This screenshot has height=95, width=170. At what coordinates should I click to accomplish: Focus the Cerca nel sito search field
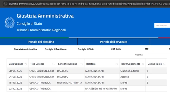click(x=162, y=25)
